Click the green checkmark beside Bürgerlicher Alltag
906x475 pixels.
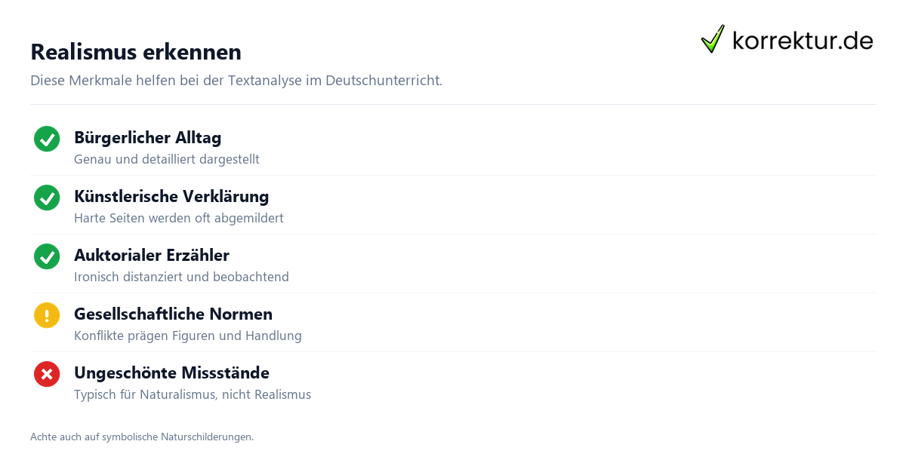point(47,139)
